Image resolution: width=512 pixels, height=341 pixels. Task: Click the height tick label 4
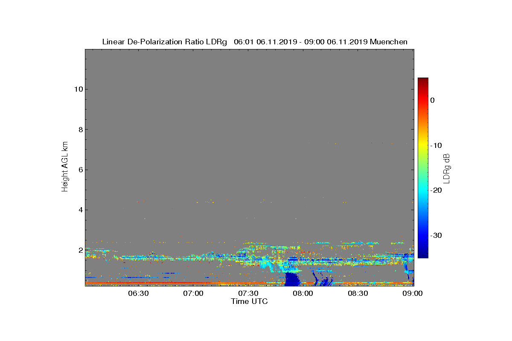[x=80, y=210]
